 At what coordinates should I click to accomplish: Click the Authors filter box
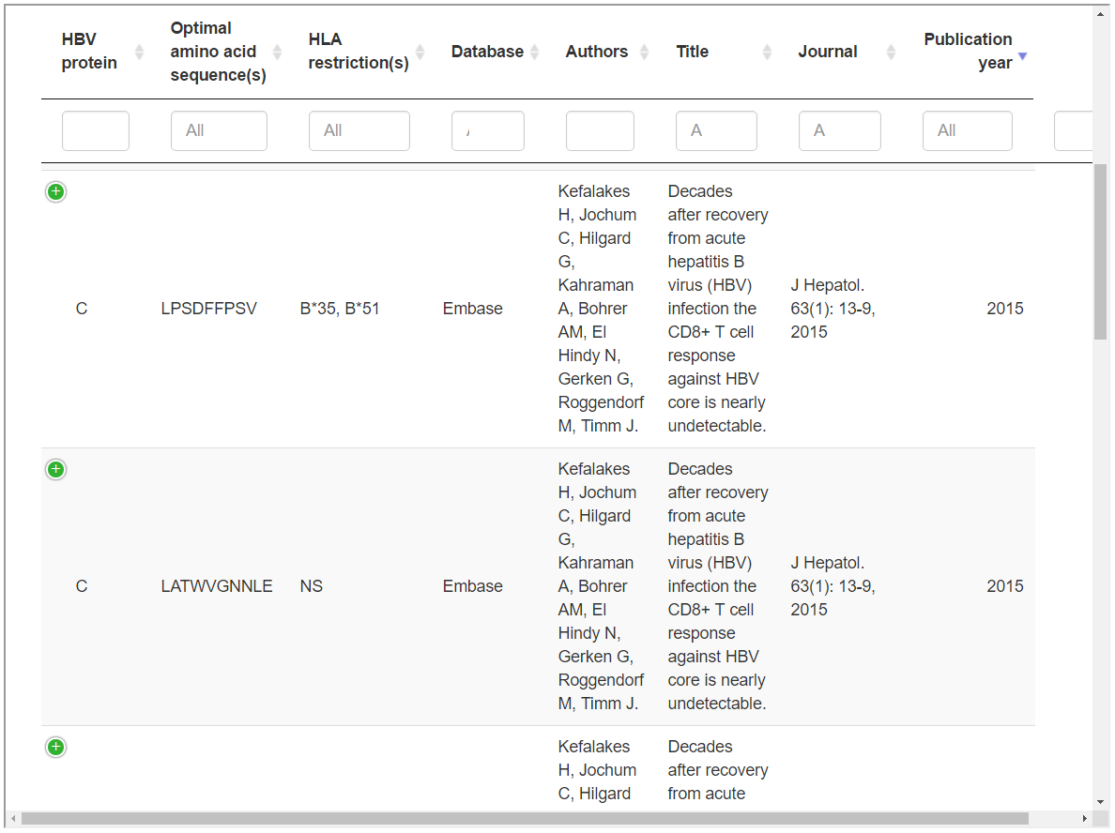(600, 130)
